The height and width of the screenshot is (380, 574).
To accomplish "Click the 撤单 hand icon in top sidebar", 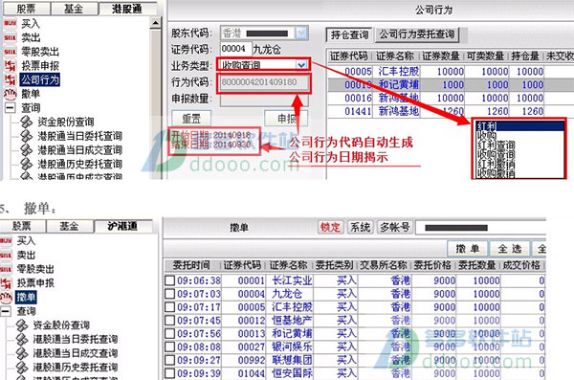I will point(10,94).
